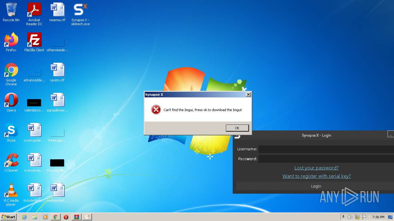Open Windows Media Player taskbar icon
This screenshot has height=221, width=394.
point(45,217)
